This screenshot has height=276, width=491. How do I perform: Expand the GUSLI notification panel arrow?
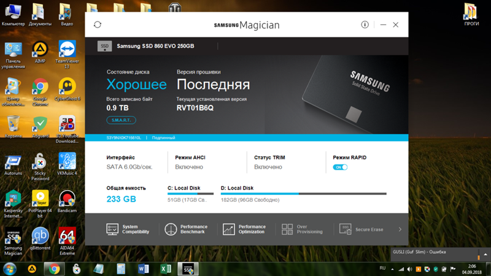485,255
